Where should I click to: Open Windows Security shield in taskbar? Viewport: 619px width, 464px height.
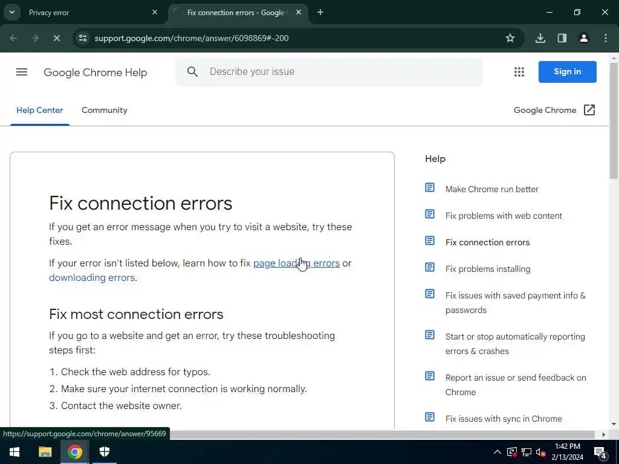pyautogui.click(x=104, y=452)
